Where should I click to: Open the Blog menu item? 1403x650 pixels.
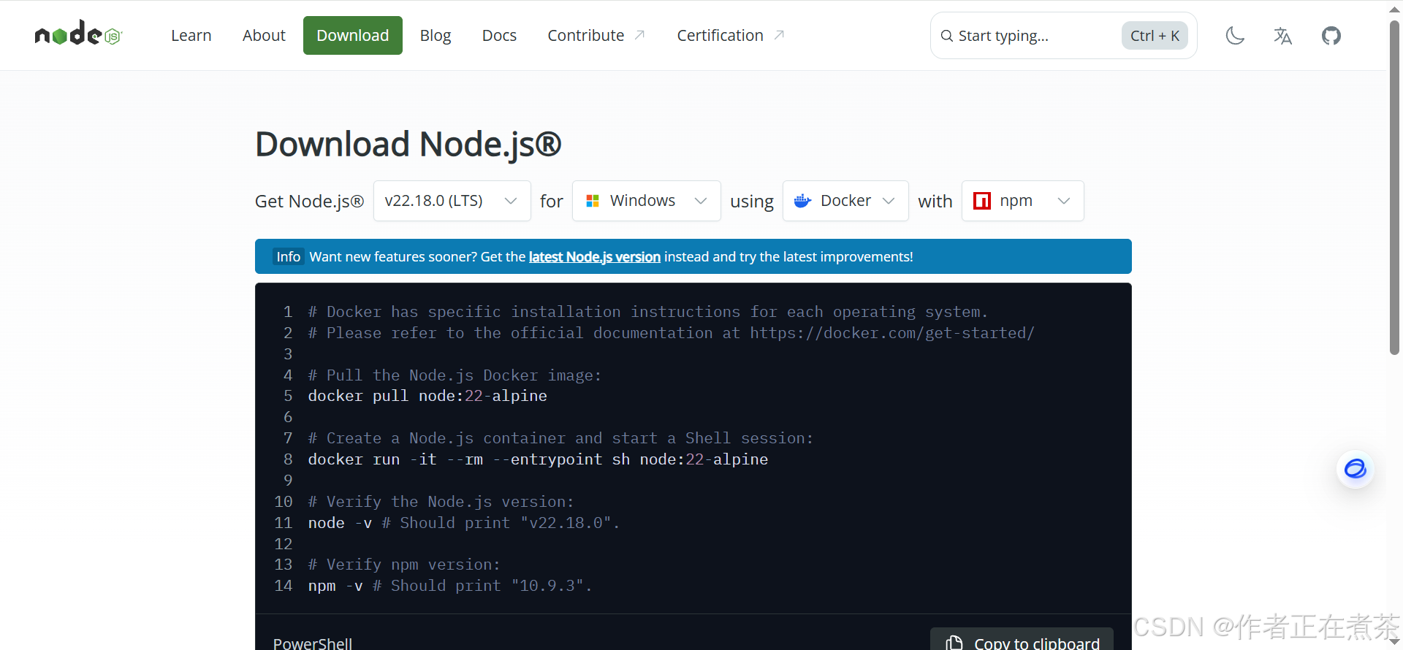436,35
